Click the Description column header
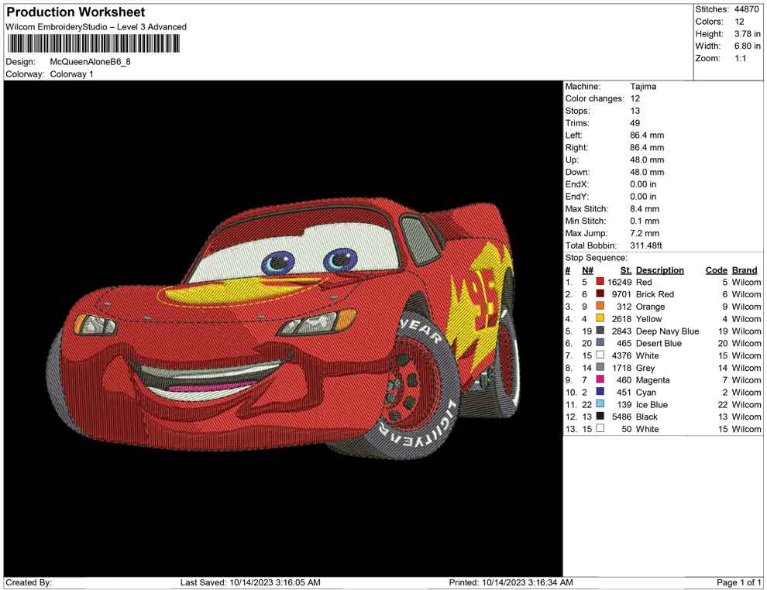This screenshot has height=590, width=767. click(x=660, y=269)
